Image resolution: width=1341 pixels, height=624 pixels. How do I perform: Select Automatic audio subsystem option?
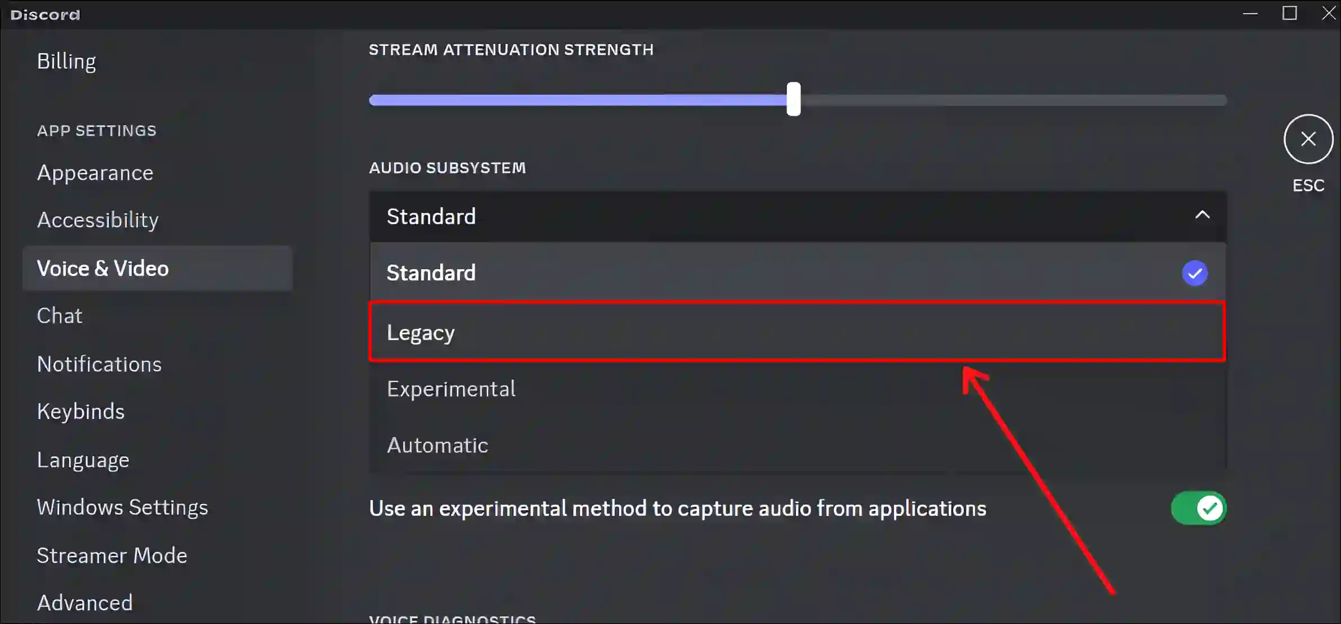point(438,444)
